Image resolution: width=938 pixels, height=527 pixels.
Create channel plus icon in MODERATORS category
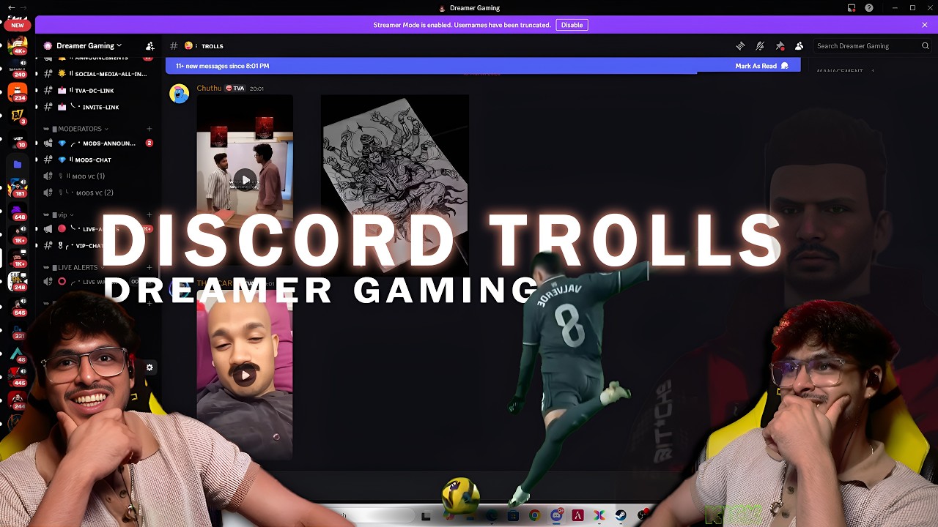(x=149, y=129)
